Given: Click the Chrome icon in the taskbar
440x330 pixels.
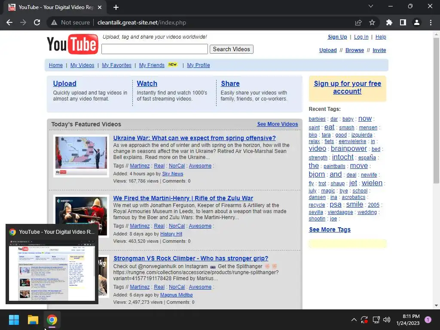Looking at the screenshot, I should tap(52, 320).
